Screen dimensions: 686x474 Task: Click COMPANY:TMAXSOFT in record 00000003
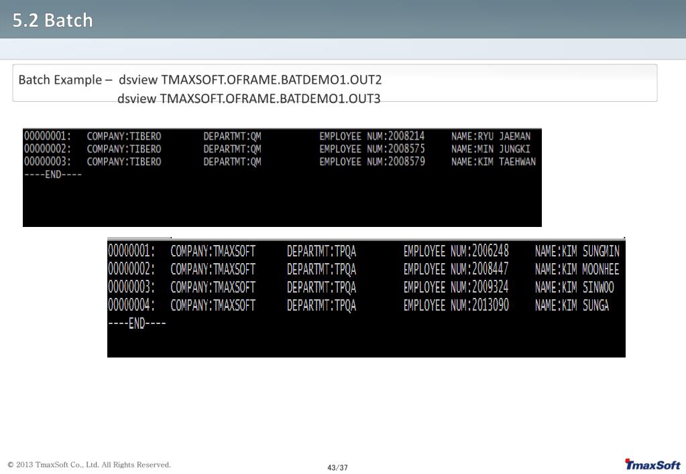[213, 287]
